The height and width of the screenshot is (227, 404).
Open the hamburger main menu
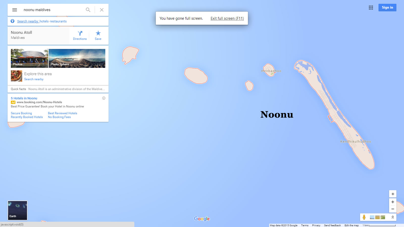click(15, 10)
